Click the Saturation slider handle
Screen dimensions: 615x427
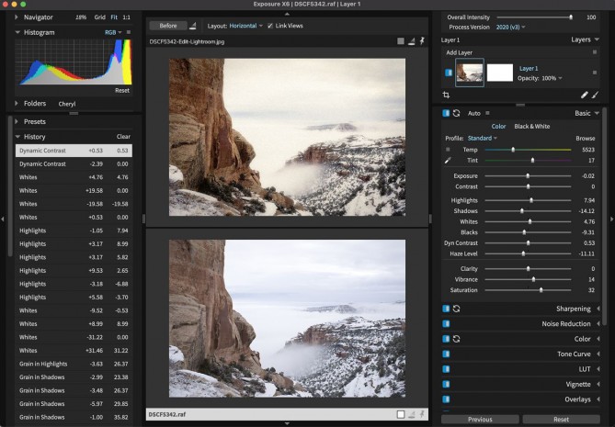541,290
